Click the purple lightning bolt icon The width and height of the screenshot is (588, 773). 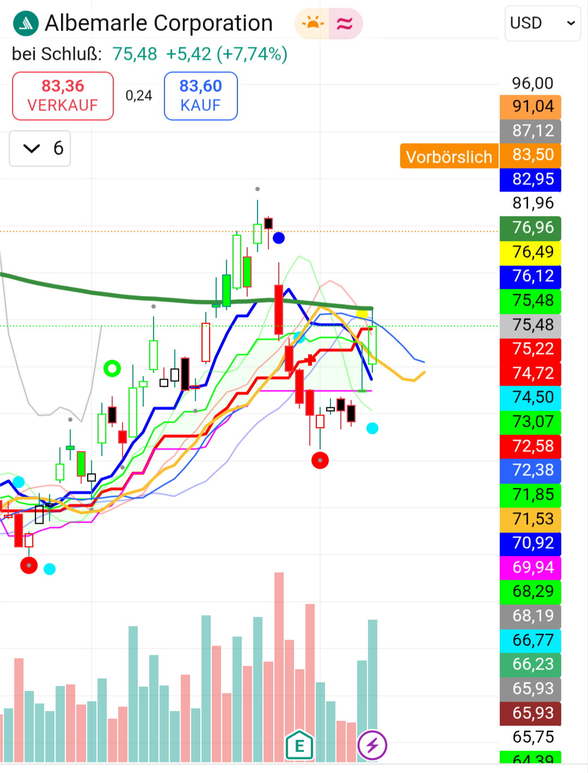[372, 745]
